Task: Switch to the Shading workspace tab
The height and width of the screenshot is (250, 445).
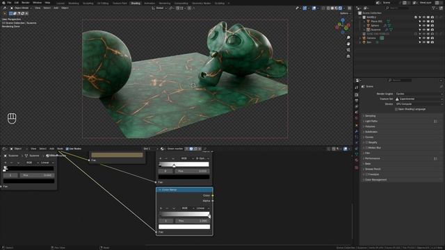Action: pos(136,3)
